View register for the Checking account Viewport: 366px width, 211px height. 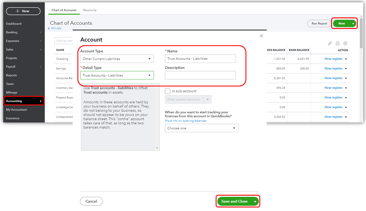point(334,59)
